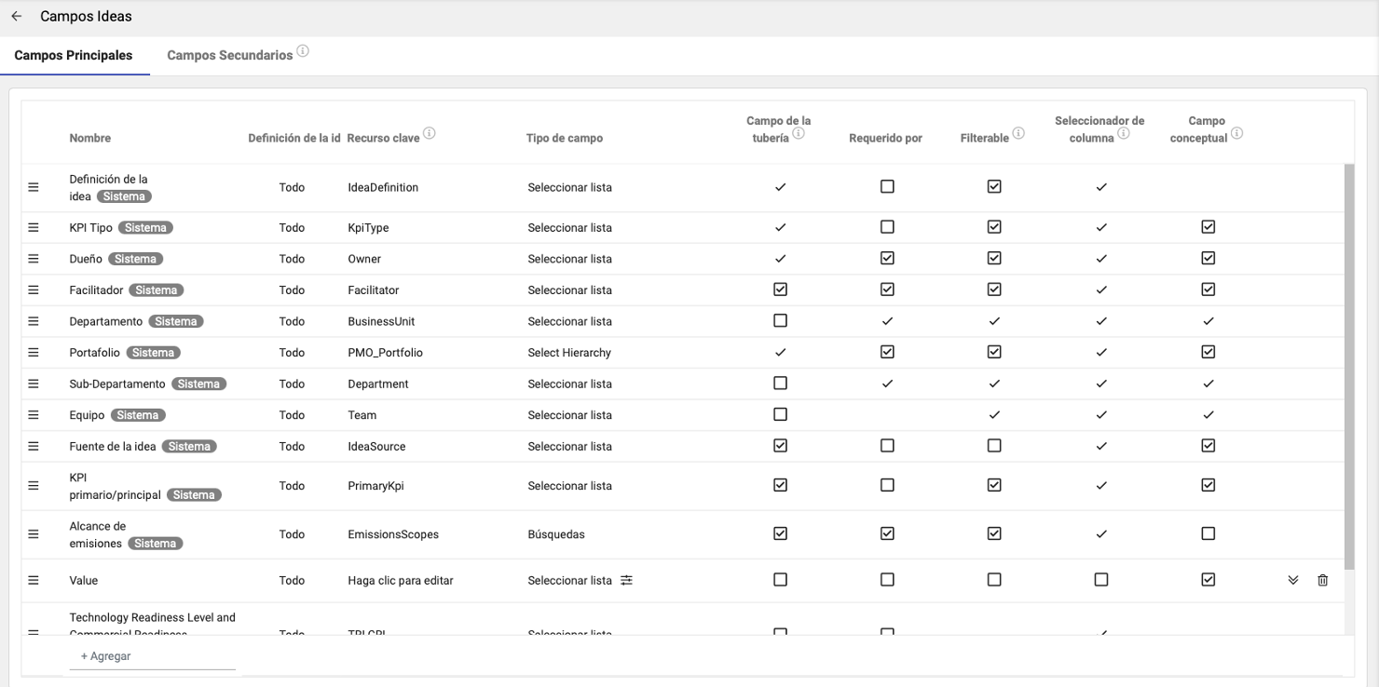Grab the drag handle of Definición de la idea row
This screenshot has width=1379, height=687.
(34, 187)
